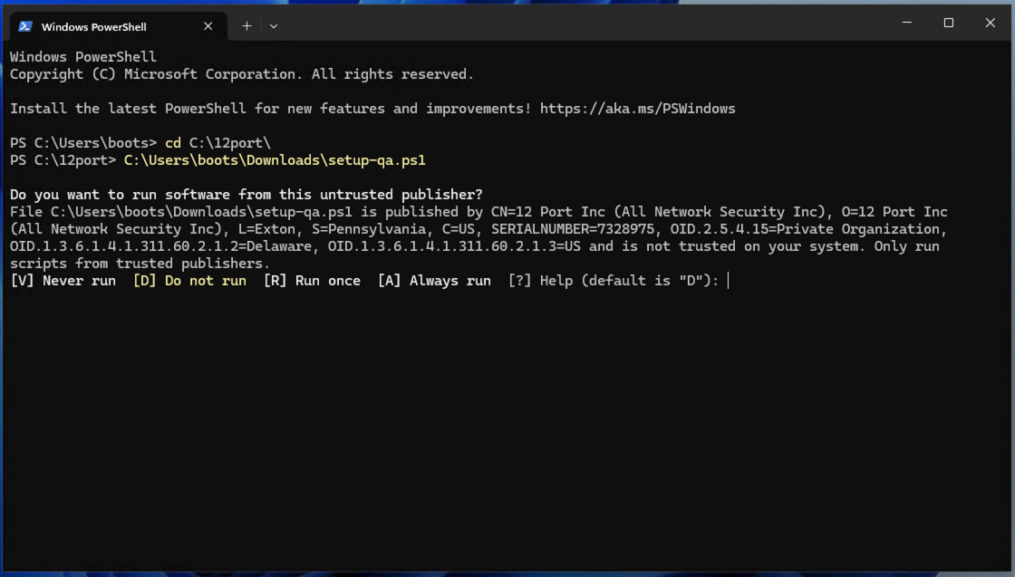Click the "[V] Never run" option text
The height and width of the screenshot is (577, 1015).
(63, 281)
